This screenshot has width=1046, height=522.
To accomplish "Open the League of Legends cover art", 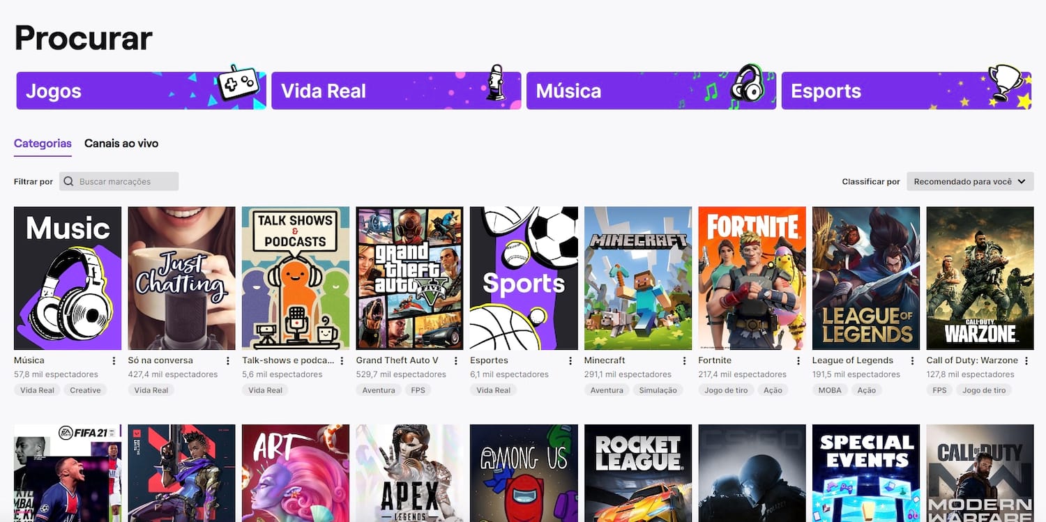I will point(866,278).
